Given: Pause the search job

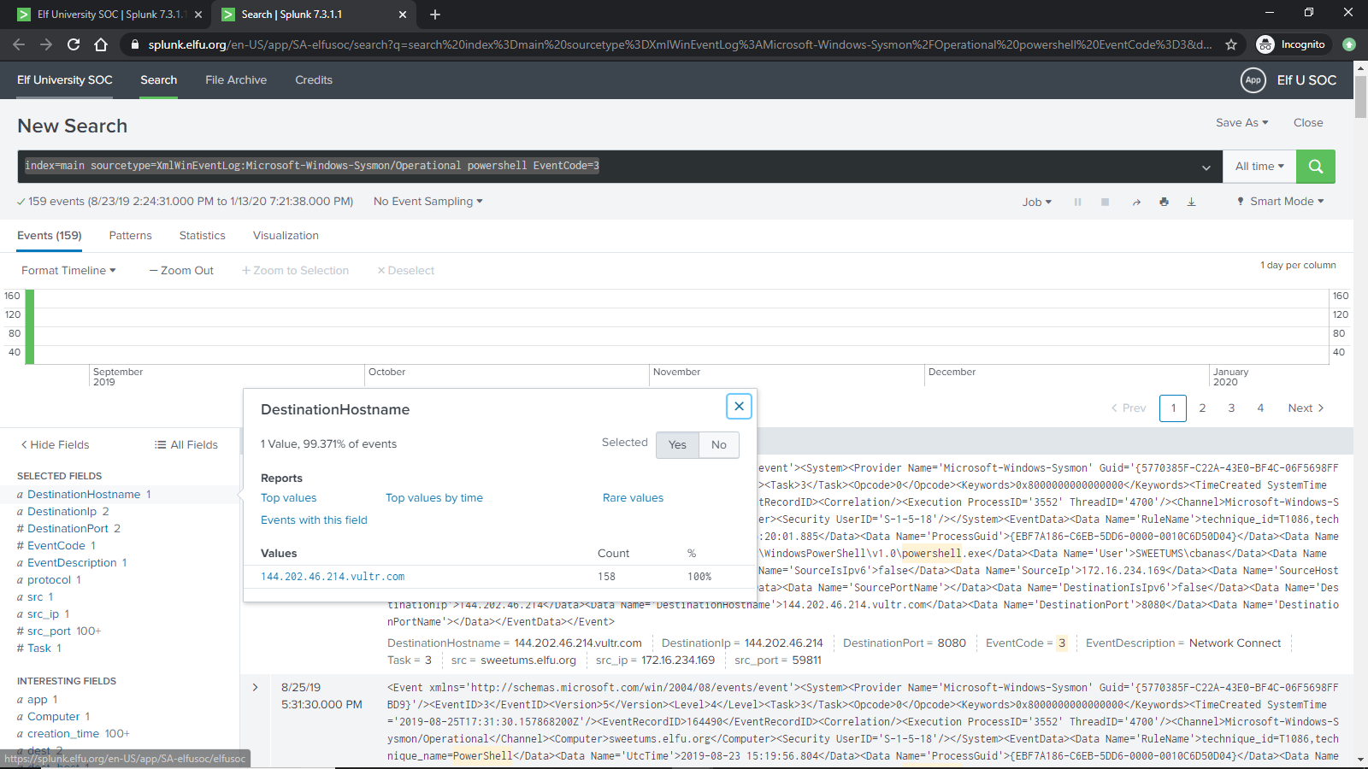Looking at the screenshot, I should click(x=1077, y=203).
